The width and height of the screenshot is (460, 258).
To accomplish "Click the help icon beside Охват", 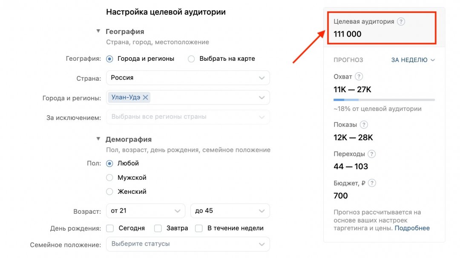I will 359,77.
